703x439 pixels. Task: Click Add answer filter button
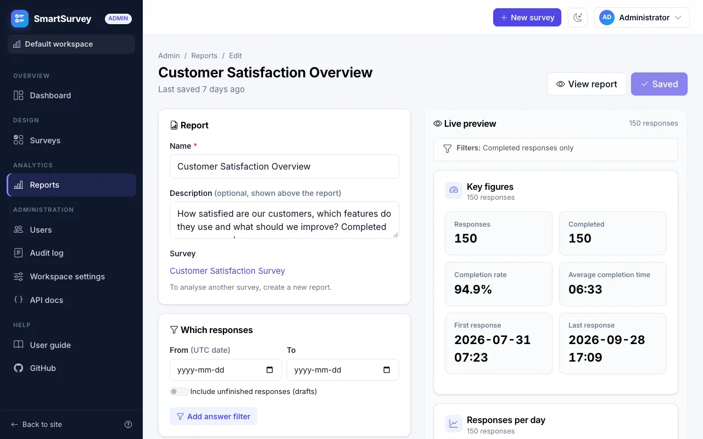point(213,417)
